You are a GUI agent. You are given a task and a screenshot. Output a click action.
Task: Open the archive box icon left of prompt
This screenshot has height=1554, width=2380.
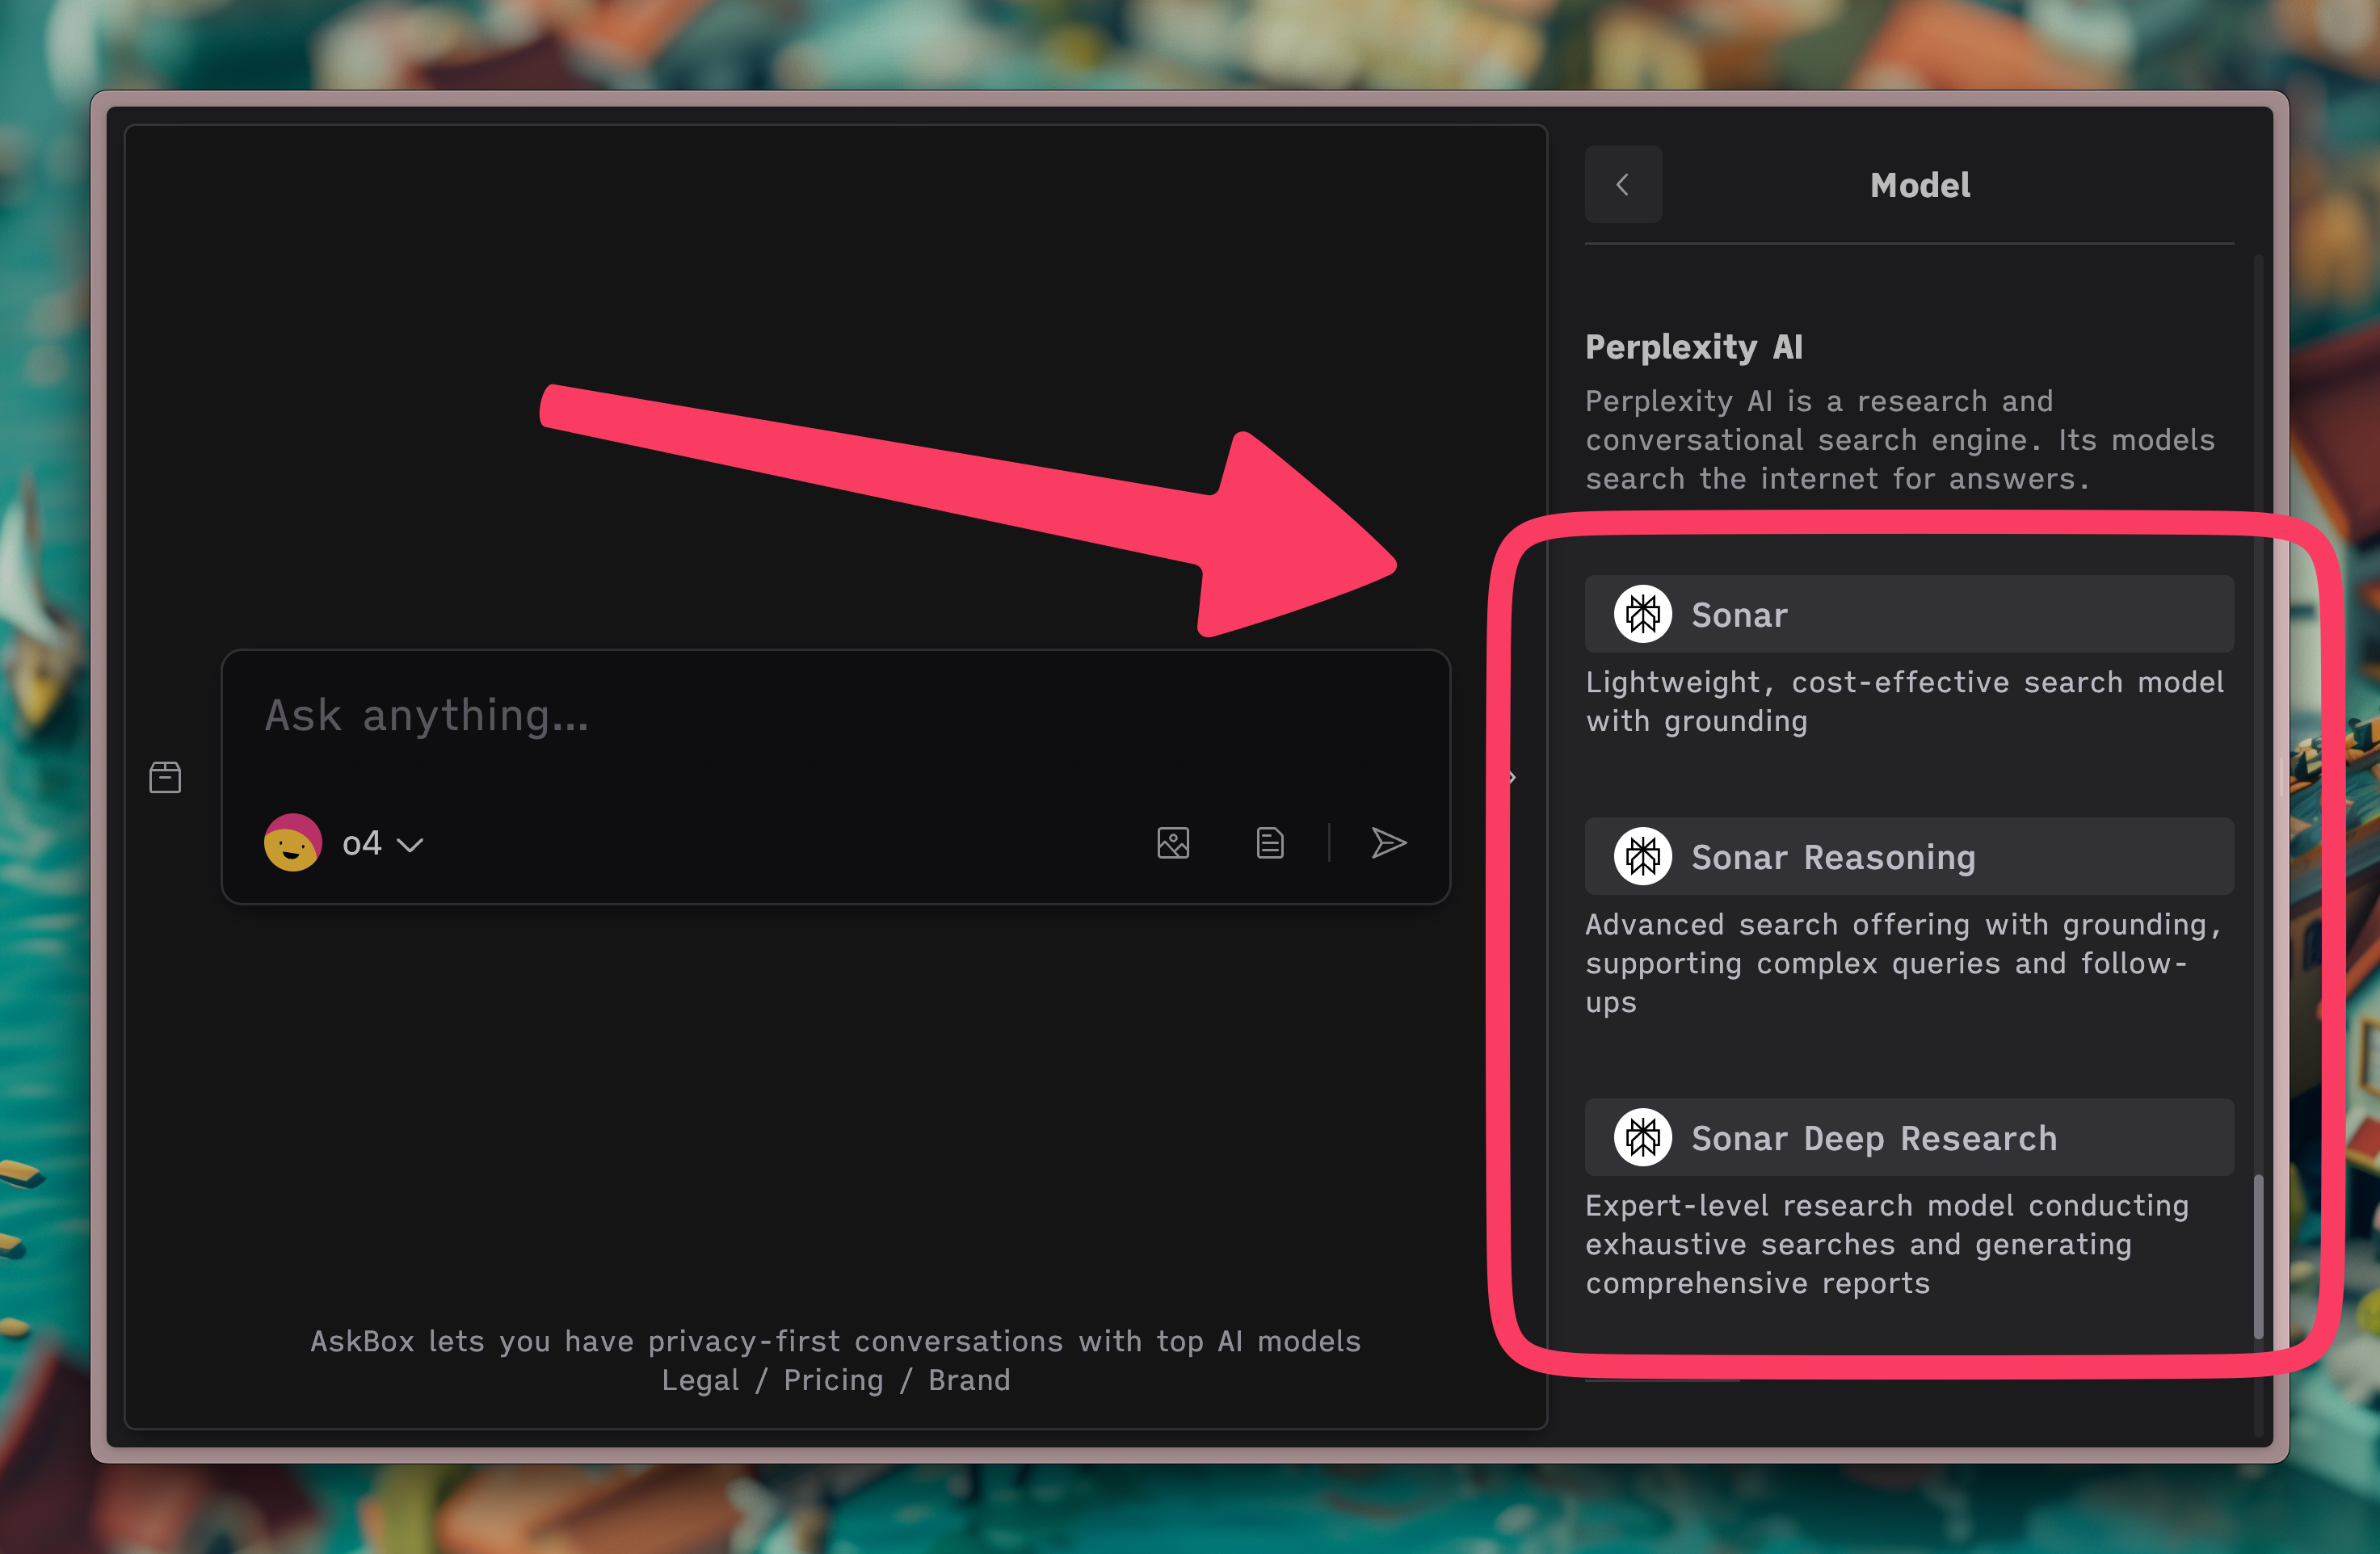(165, 777)
